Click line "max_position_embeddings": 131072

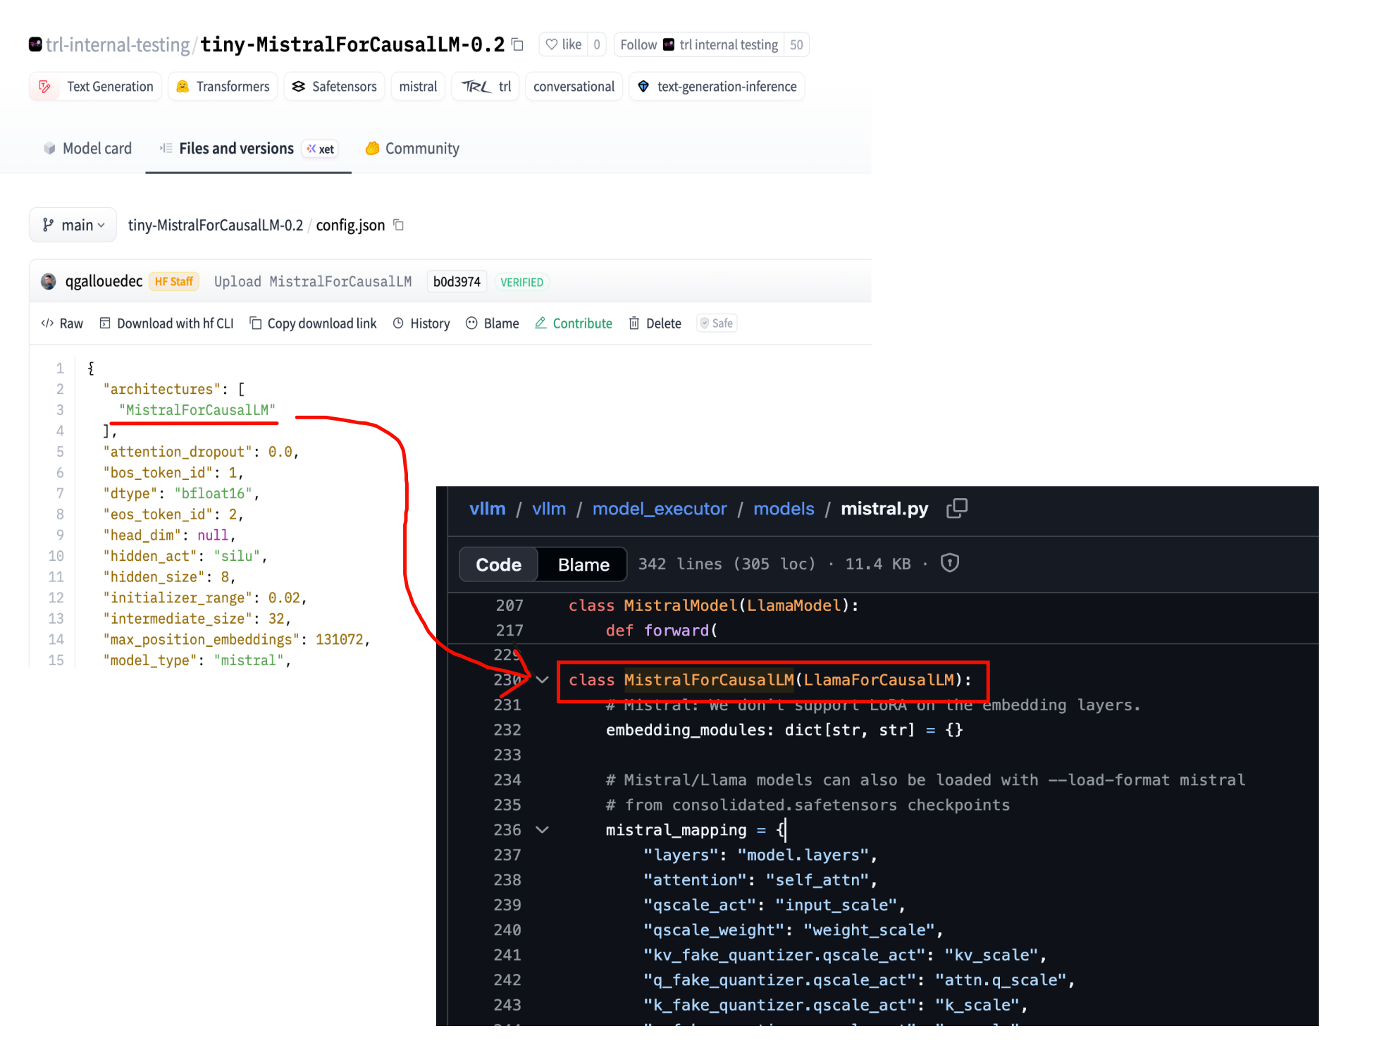[x=236, y=639]
